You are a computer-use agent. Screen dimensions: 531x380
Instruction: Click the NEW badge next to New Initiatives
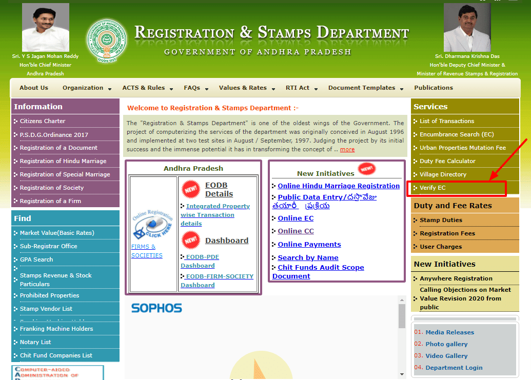pyautogui.click(x=367, y=169)
